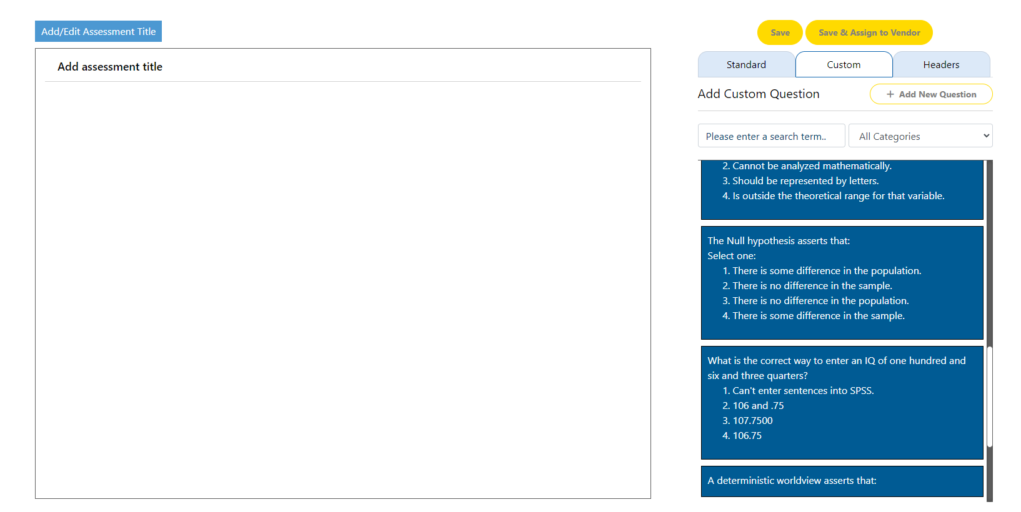This screenshot has width=1021, height=512.
Task: Select the Null hypothesis question card
Action: [842, 283]
